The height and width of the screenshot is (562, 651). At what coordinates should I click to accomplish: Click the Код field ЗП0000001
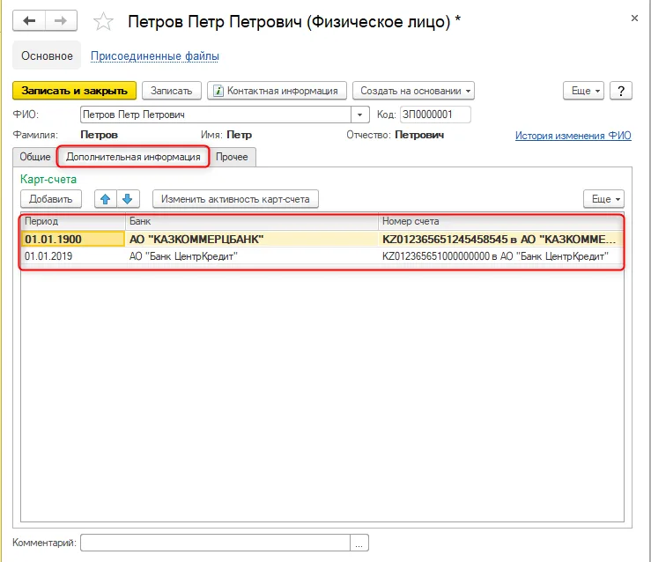coord(435,115)
